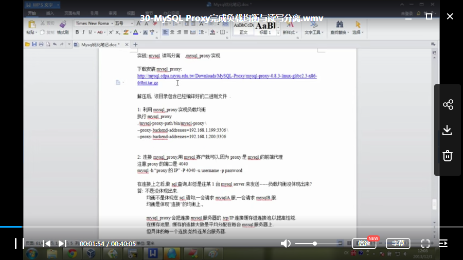The image size is (463, 260).
Task: Open the 新样式 new style dropdown
Action: (x=290, y=32)
